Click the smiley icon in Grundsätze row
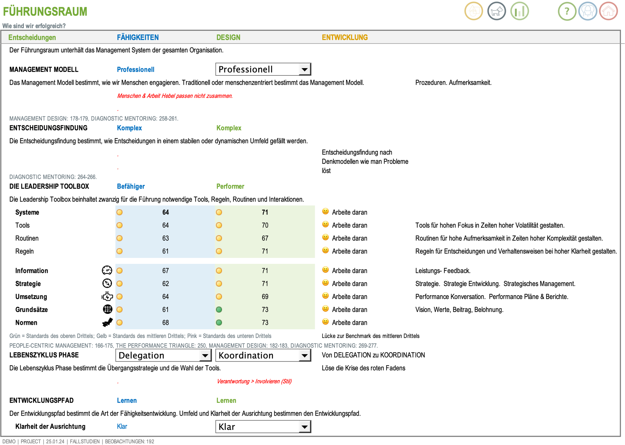Screen dimensions: 625x445 [x=325, y=309]
